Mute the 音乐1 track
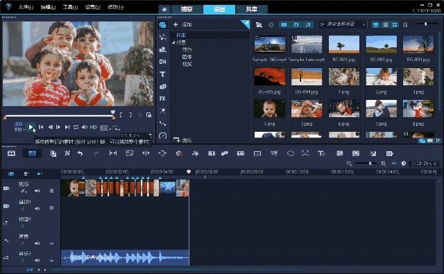The height and width of the screenshot is (274, 444). 37,260
